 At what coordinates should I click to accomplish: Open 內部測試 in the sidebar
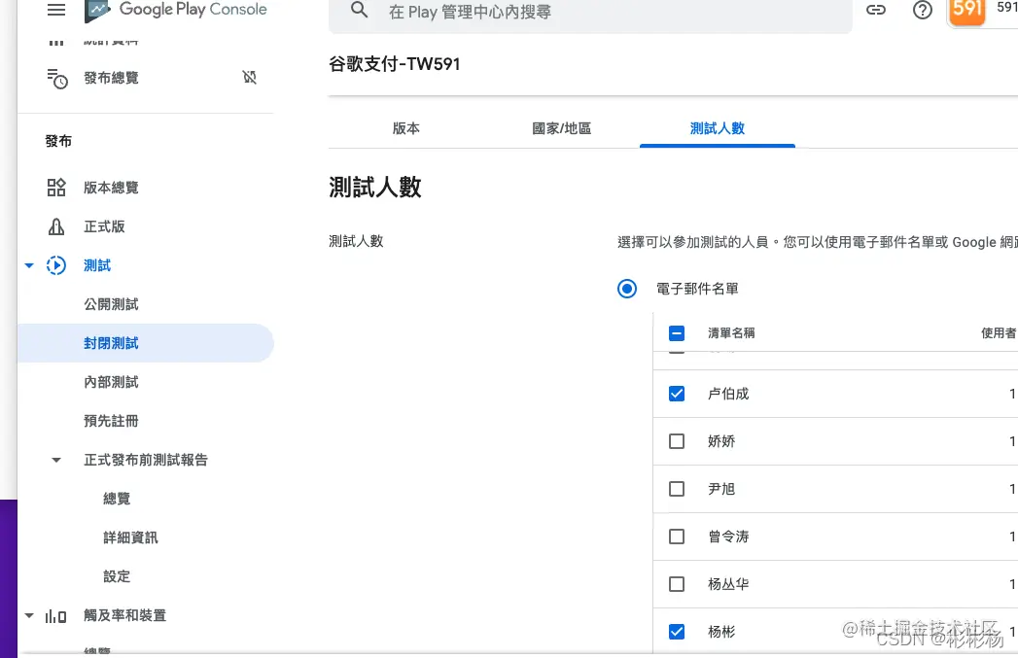pos(111,382)
